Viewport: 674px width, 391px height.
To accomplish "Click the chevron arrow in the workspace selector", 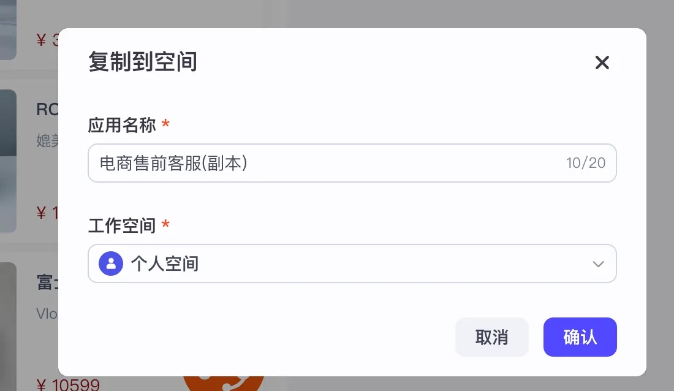I will point(598,264).
